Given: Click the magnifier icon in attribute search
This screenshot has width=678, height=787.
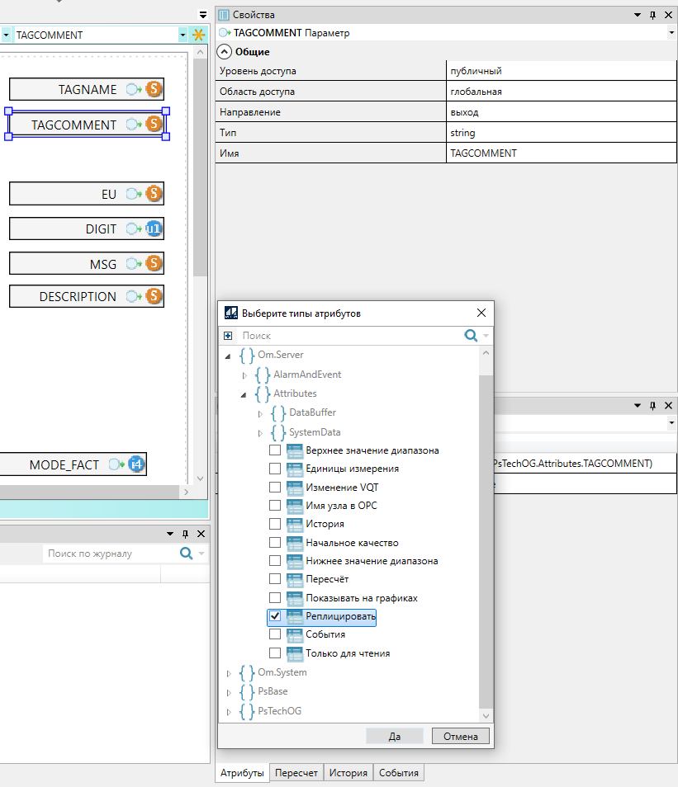Looking at the screenshot, I should pyautogui.click(x=472, y=336).
